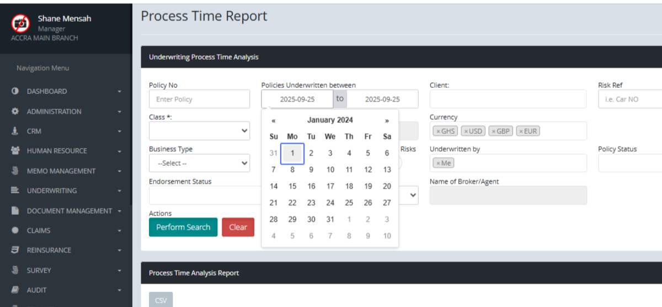Go to next month in calendar

[x=387, y=120]
